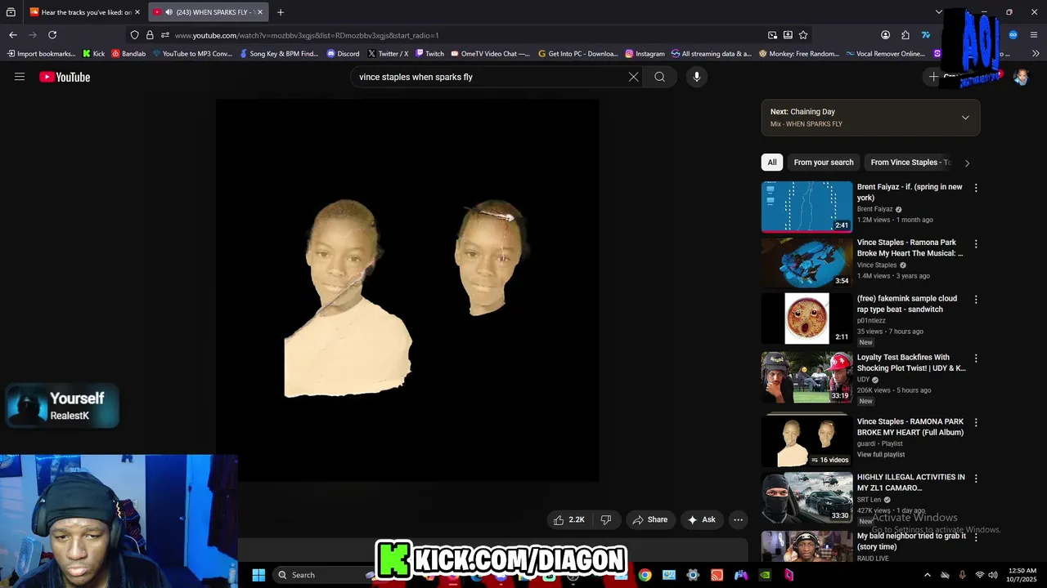Image resolution: width=1047 pixels, height=588 pixels.
Task: Open the Bandlab bookmark
Action: 128,54
